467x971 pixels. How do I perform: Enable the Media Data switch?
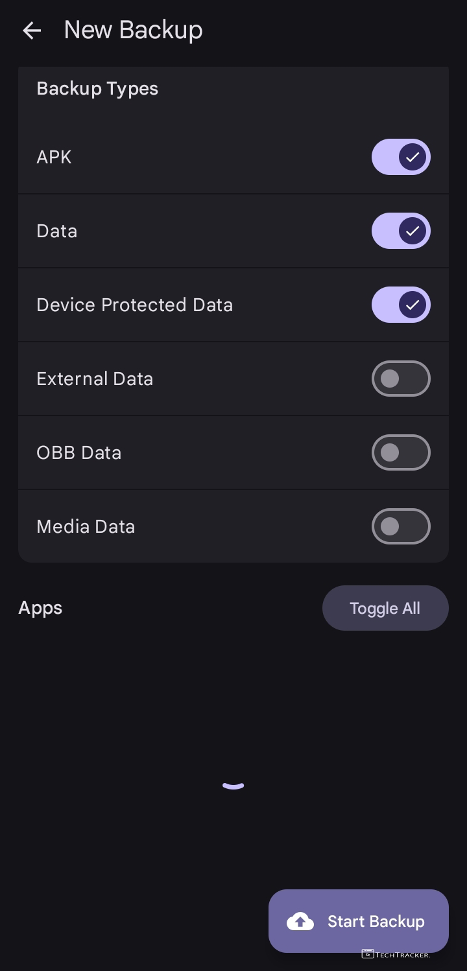coord(401,526)
